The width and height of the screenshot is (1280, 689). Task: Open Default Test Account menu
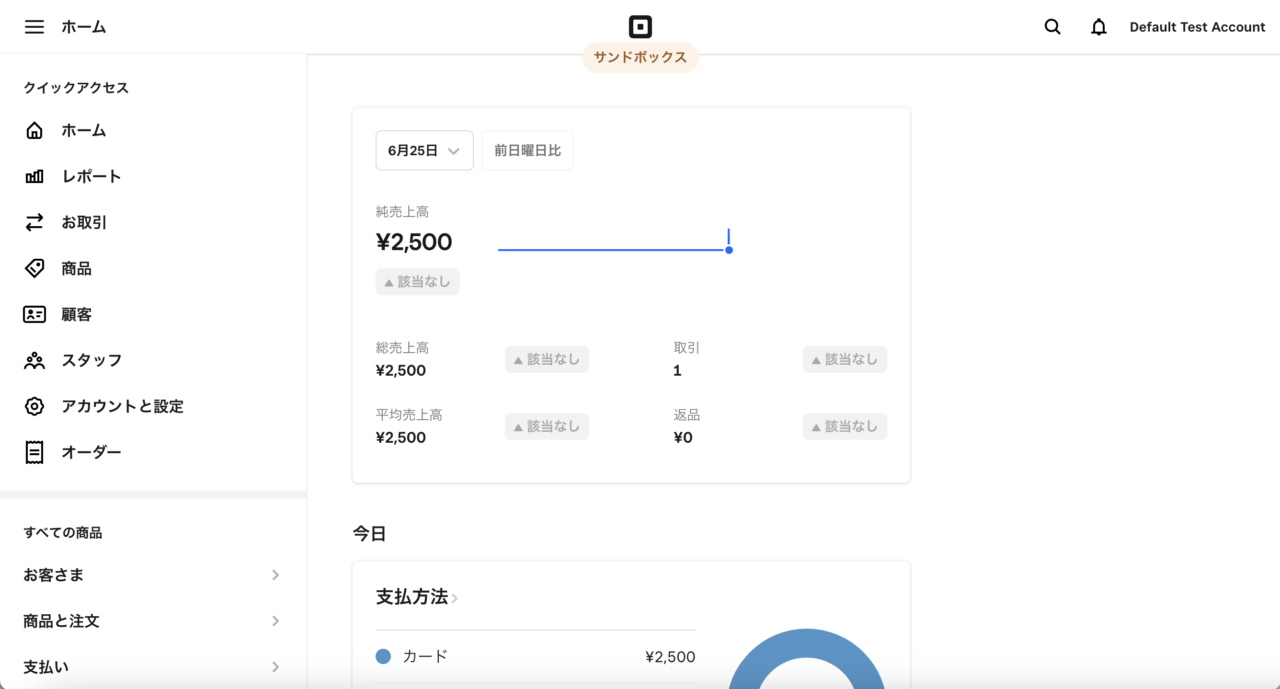point(1197,27)
